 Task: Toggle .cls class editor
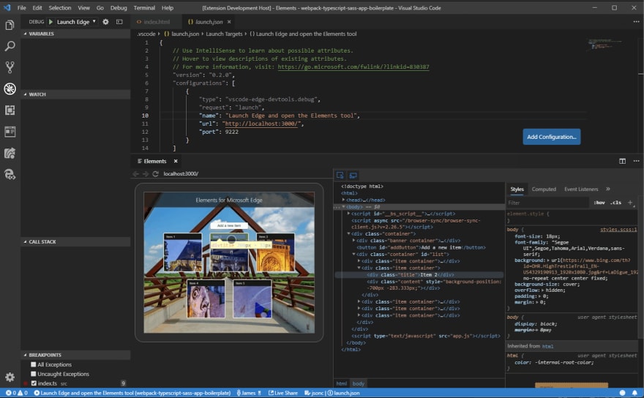(x=615, y=203)
